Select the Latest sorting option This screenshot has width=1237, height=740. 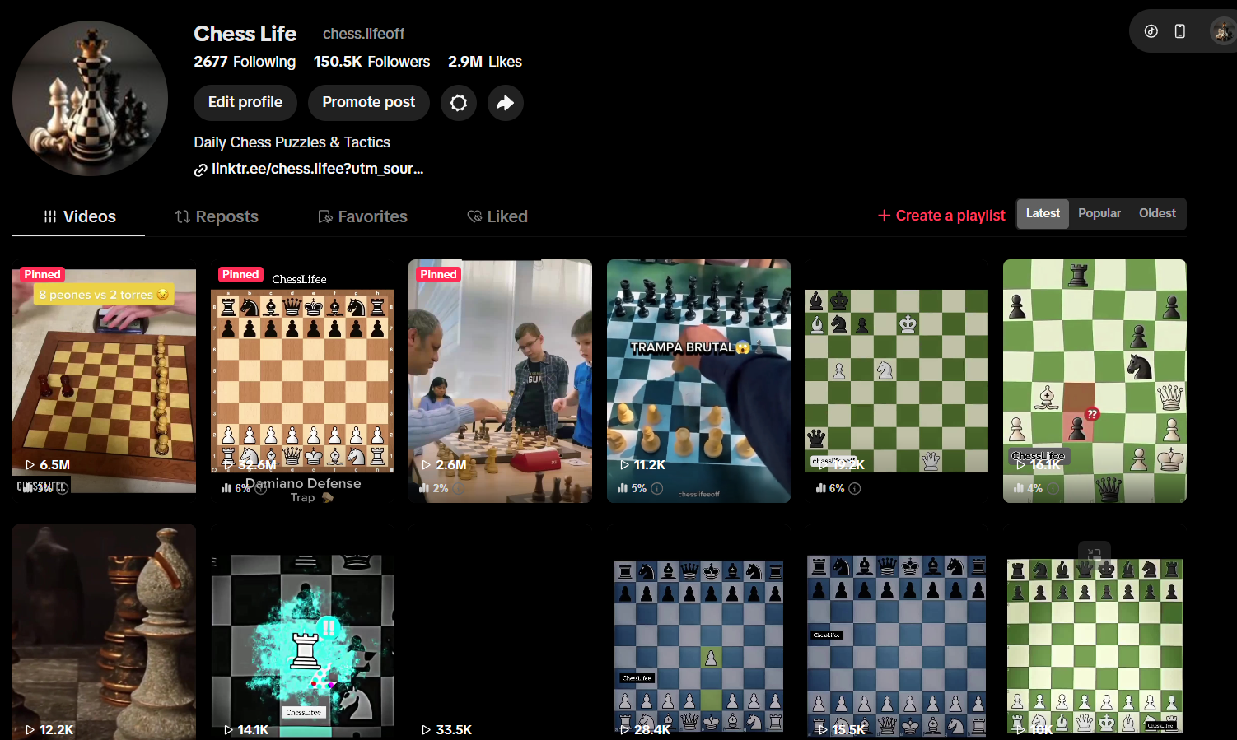(1043, 213)
